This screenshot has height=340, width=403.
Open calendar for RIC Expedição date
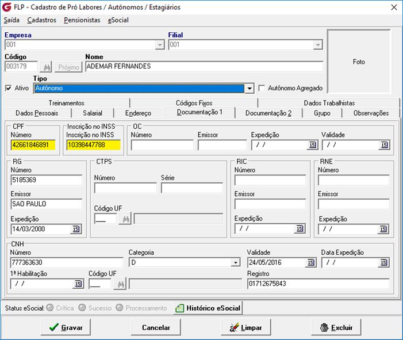click(x=300, y=228)
